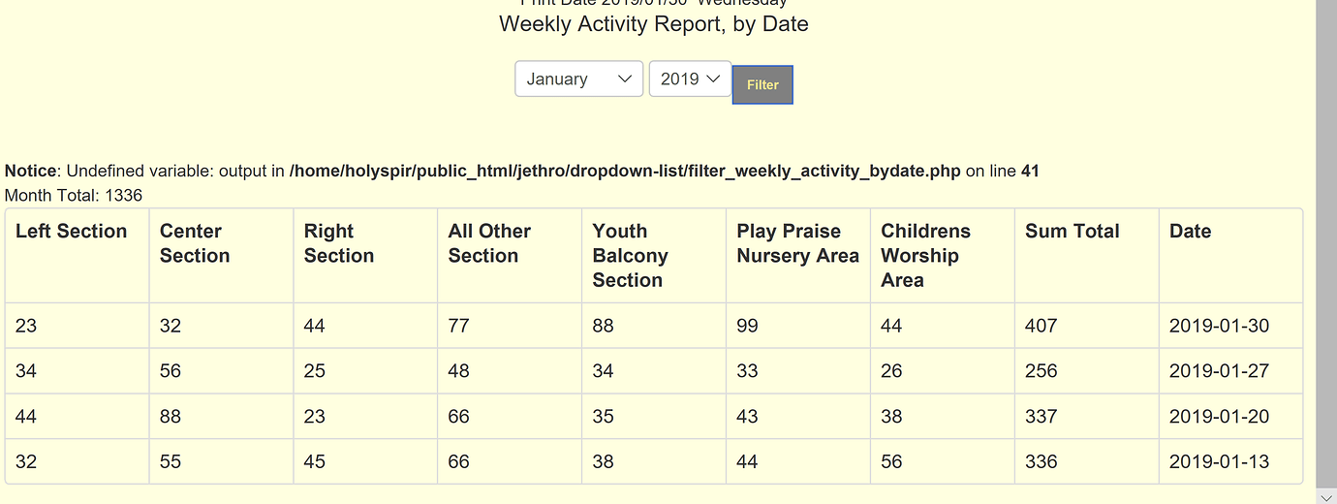Open the January month dropdown

578,79
